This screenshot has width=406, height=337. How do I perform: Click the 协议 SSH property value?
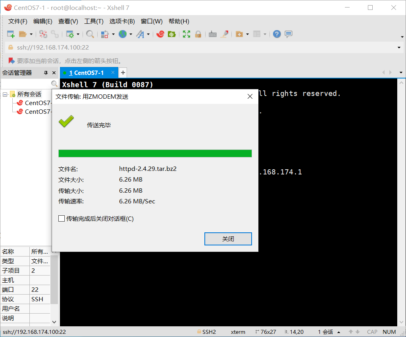pyautogui.click(x=40, y=299)
